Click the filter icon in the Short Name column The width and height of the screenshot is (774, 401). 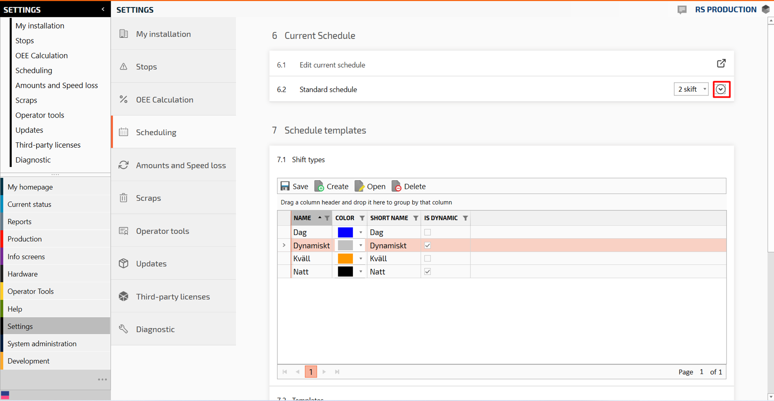[416, 218]
